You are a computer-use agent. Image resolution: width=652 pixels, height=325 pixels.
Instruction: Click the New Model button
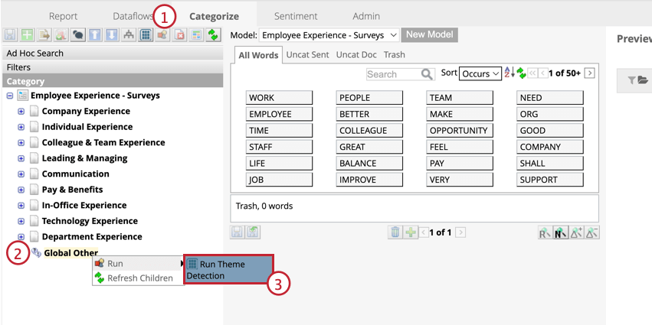click(x=430, y=35)
